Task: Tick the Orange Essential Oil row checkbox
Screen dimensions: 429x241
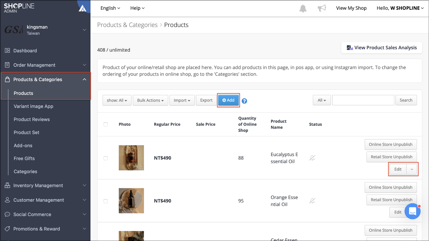Action: (106, 201)
